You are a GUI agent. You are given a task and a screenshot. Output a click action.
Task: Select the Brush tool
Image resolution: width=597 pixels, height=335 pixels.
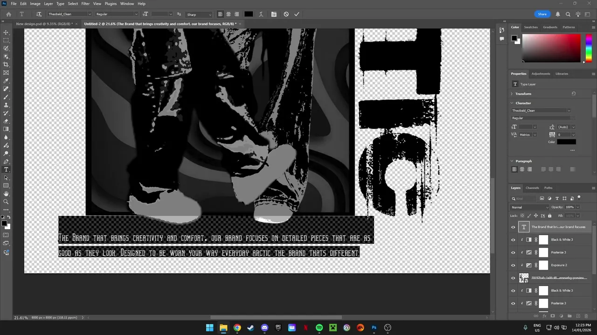[x=6, y=97]
